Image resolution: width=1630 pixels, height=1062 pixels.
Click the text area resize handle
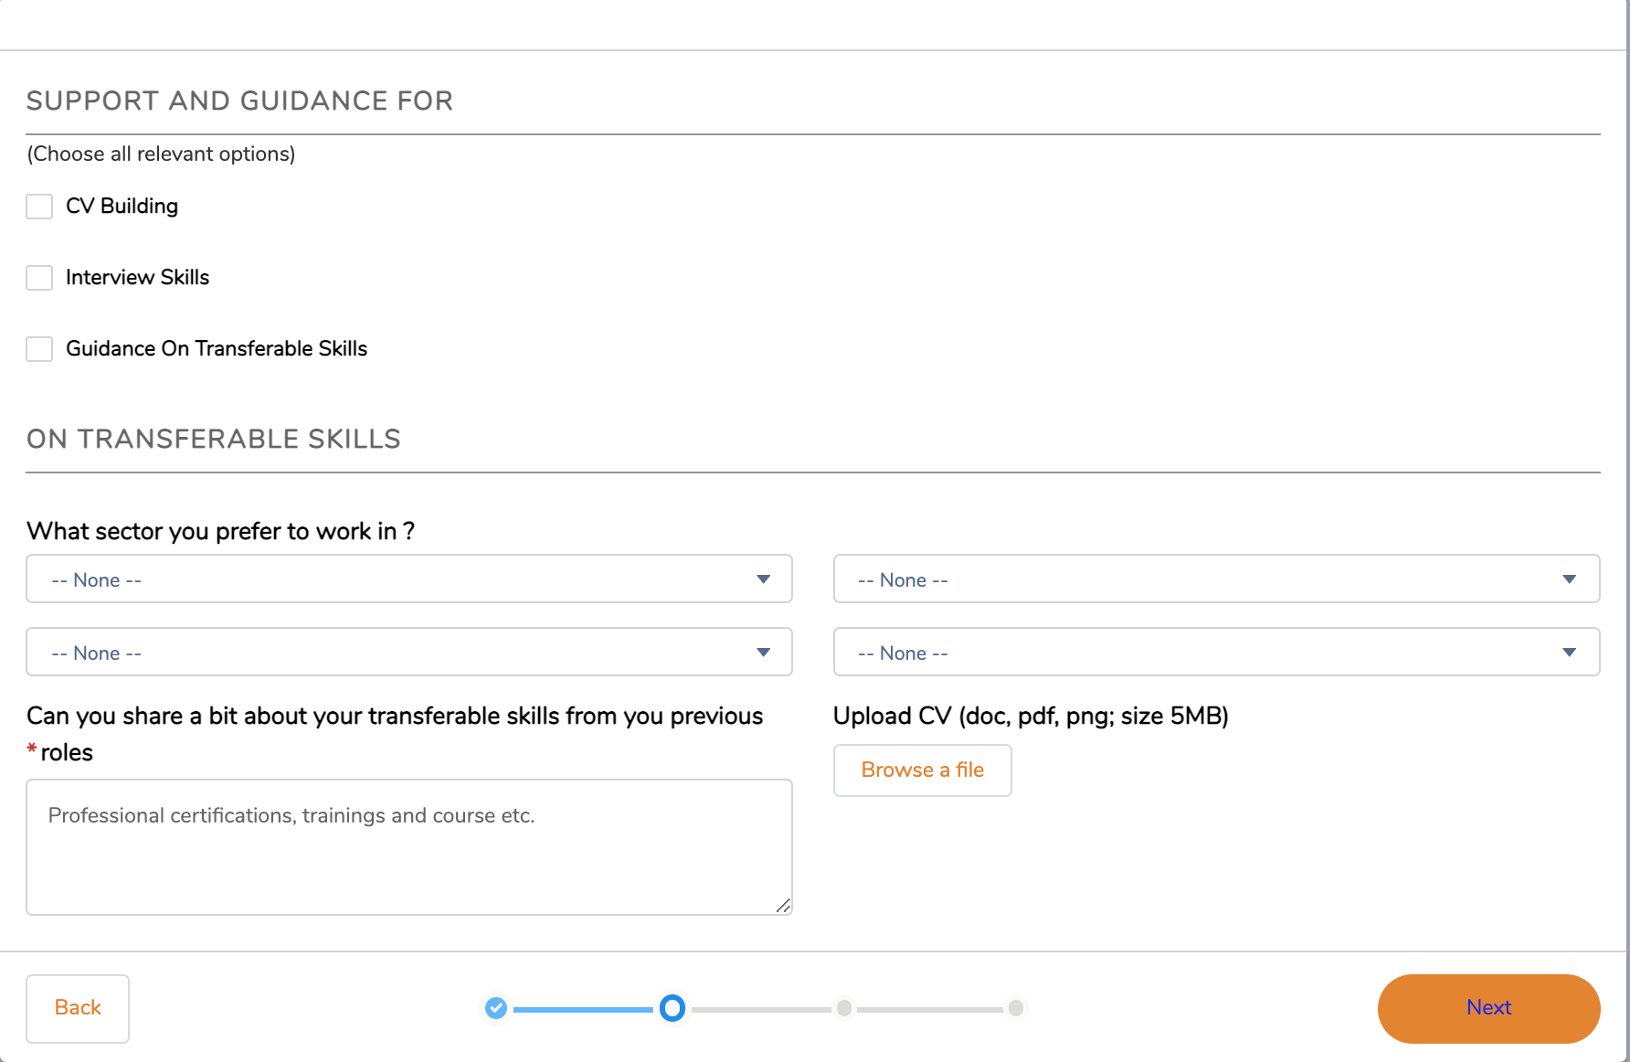tap(783, 906)
